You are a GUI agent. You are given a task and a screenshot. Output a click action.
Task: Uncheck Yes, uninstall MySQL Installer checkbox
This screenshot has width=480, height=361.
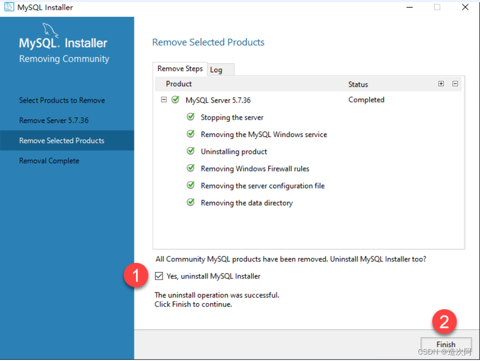point(159,276)
